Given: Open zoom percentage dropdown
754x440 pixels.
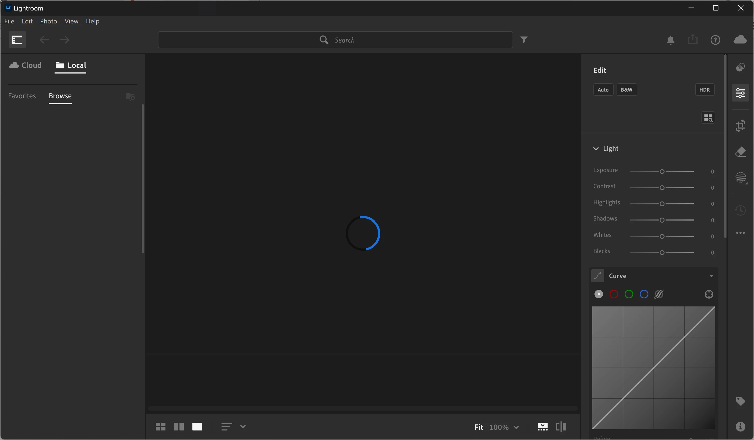Looking at the screenshot, I should (516, 427).
